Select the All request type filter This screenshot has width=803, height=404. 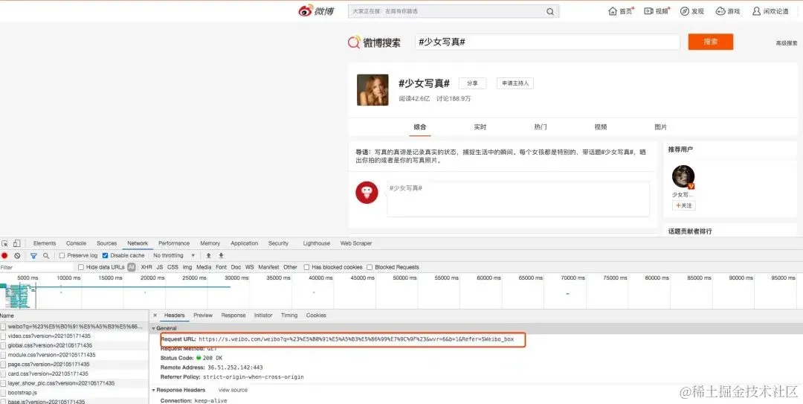pyautogui.click(x=132, y=267)
